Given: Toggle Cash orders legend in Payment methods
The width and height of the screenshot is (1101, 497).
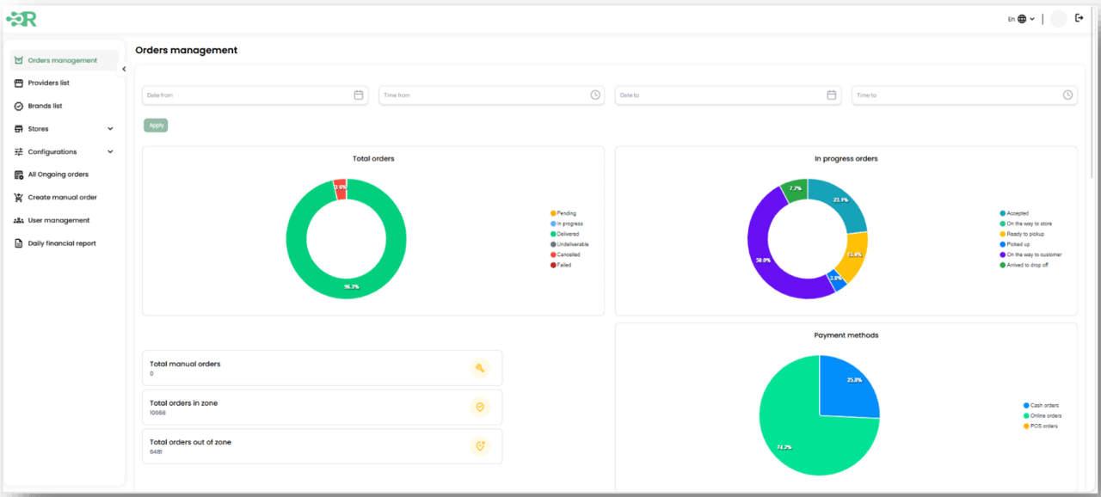Looking at the screenshot, I should pyautogui.click(x=1043, y=405).
